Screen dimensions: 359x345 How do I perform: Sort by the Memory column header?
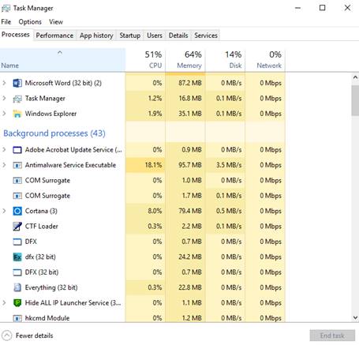pyautogui.click(x=185, y=60)
